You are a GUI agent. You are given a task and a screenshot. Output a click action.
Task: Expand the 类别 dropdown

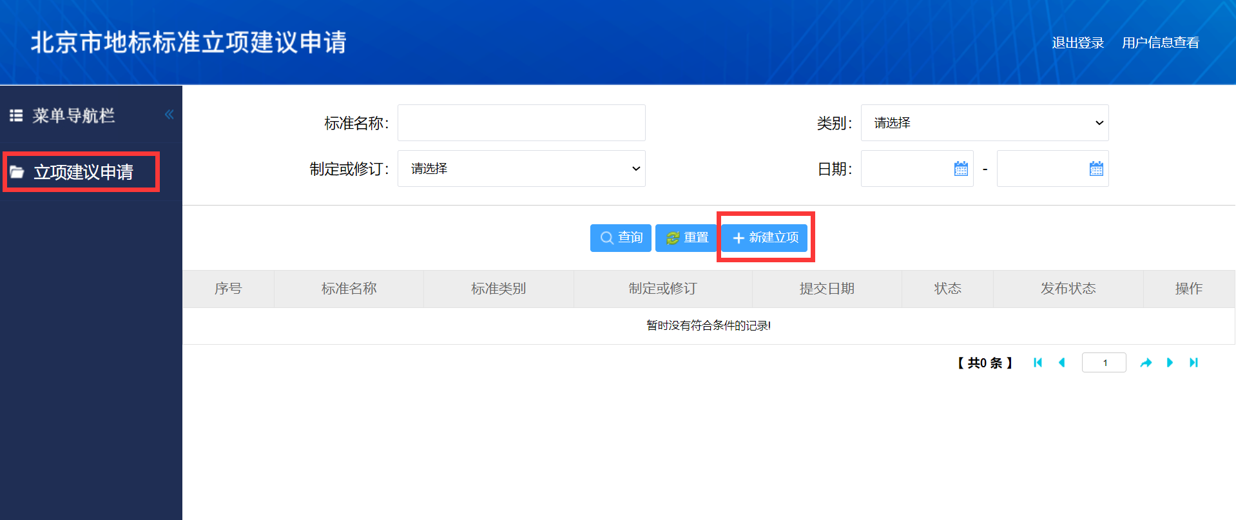coord(984,123)
